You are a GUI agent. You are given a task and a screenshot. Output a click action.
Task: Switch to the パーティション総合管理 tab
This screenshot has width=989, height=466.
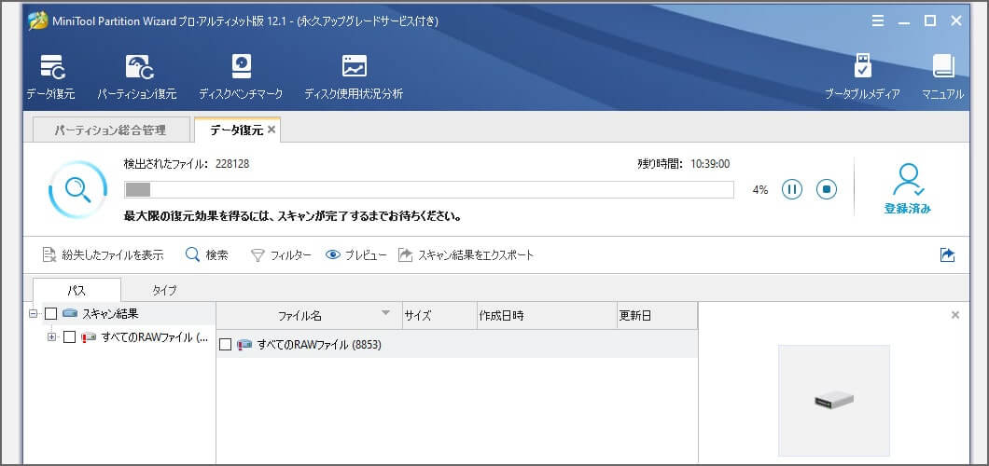tap(110, 130)
